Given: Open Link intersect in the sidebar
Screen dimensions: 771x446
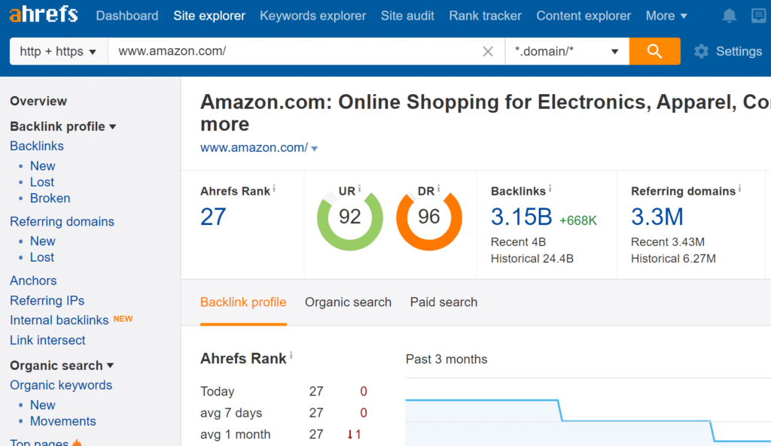Looking at the screenshot, I should (x=47, y=340).
